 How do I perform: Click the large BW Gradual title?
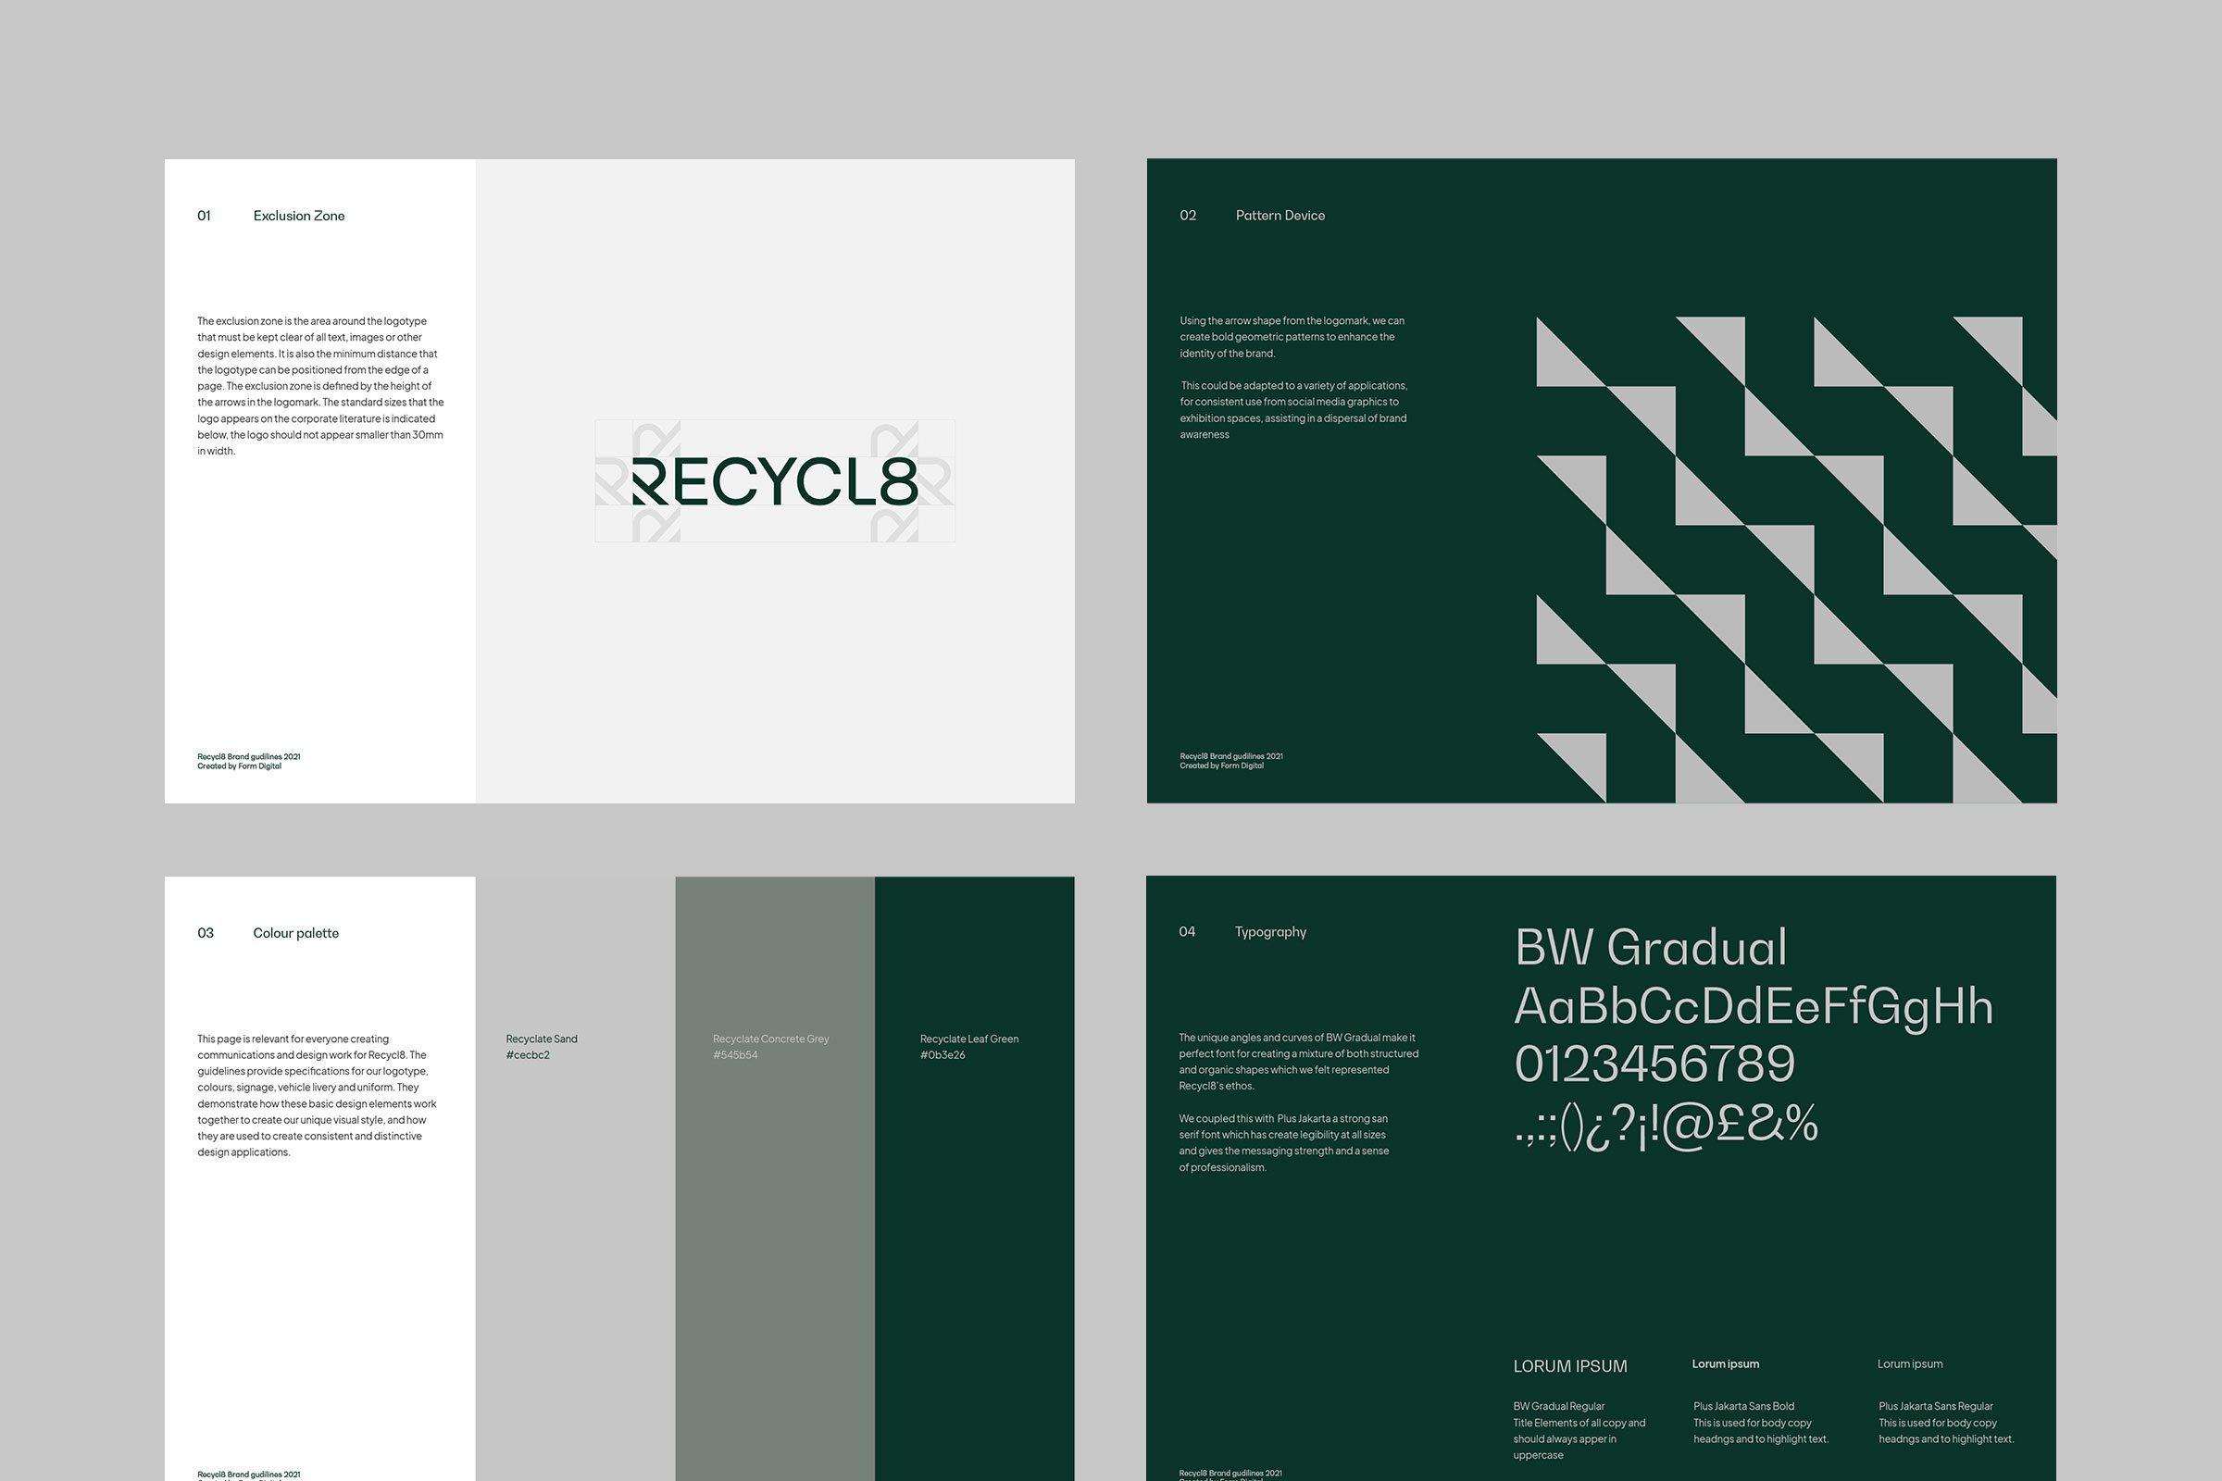click(x=1651, y=947)
